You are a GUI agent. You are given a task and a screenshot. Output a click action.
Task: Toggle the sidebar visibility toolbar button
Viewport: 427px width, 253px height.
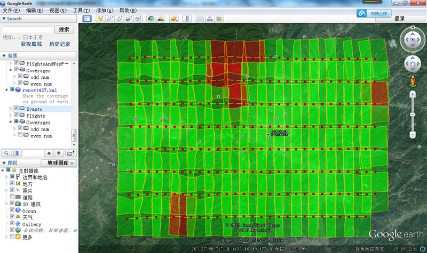[86, 19]
